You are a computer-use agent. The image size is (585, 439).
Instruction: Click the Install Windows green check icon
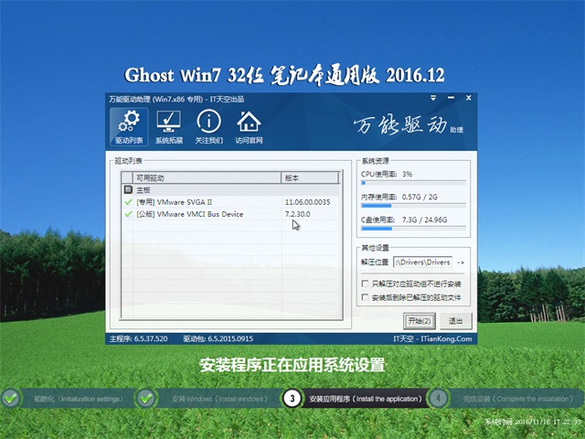click(146, 399)
